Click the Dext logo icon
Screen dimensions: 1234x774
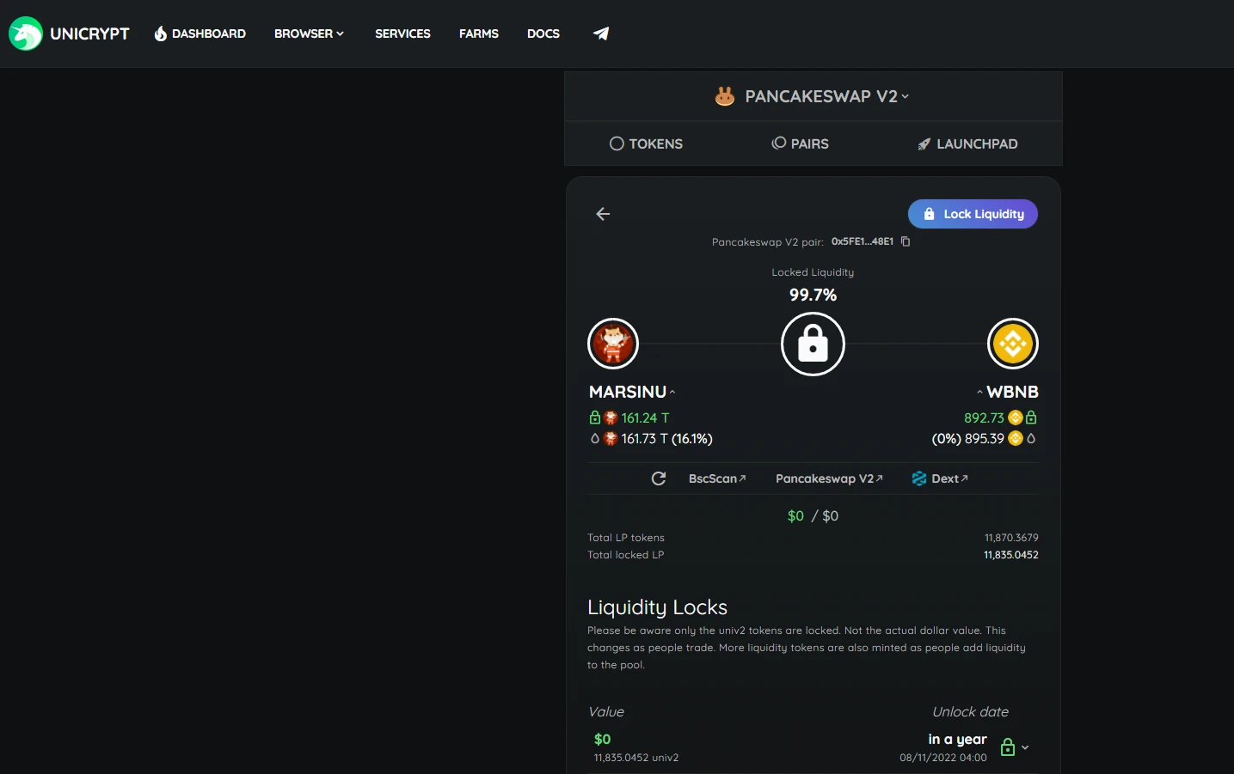(x=919, y=478)
